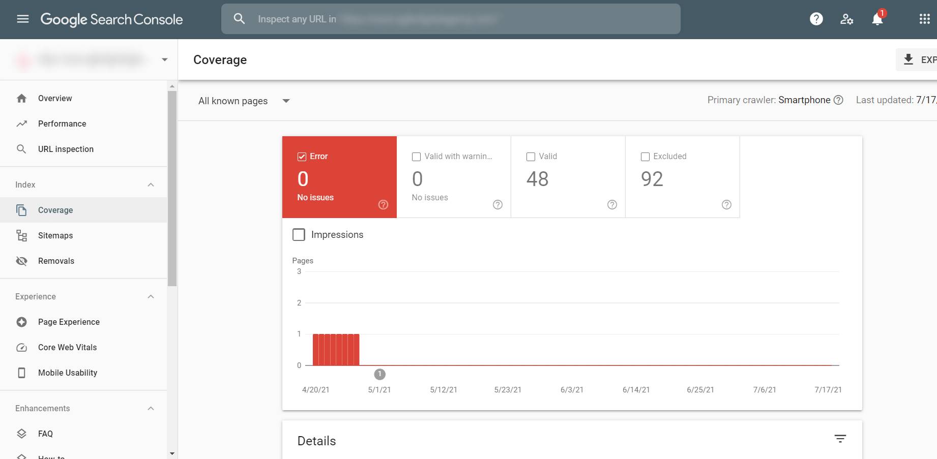The image size is (937, 459).
Task: Go to Overview in the sidebar
Action: coord(55,98)
